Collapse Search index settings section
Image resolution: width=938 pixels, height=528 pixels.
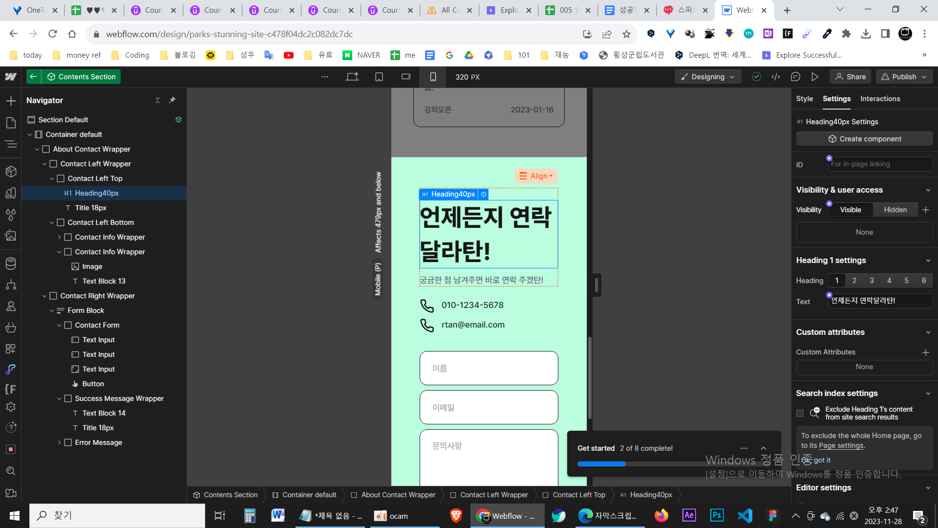click(928, 394)
